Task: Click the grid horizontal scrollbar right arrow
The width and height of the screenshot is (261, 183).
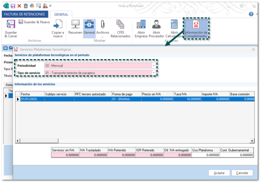Action: (x=252, y=141)
